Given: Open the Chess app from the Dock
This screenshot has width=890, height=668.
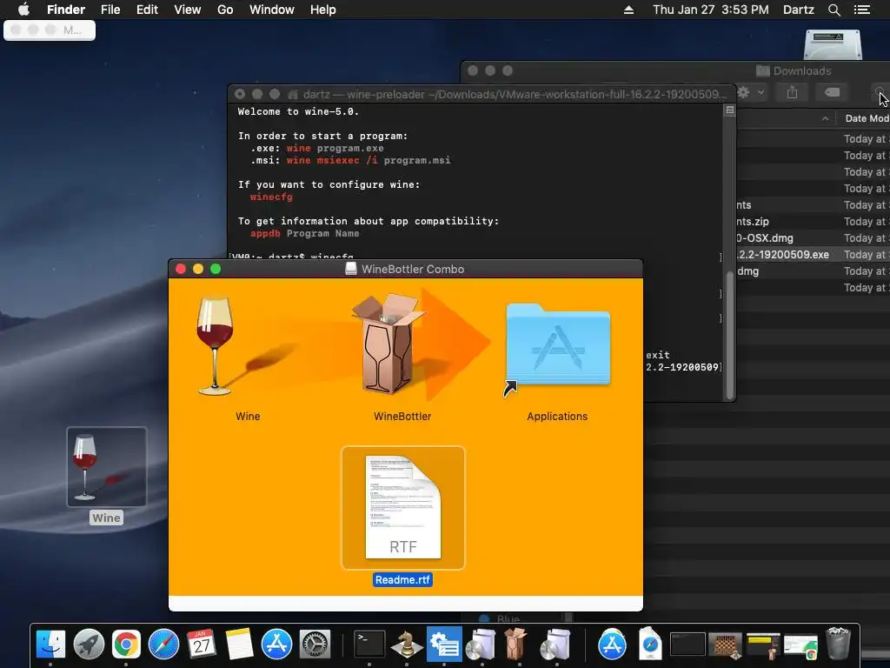Looking at the screenshot, I should point(407,645).
